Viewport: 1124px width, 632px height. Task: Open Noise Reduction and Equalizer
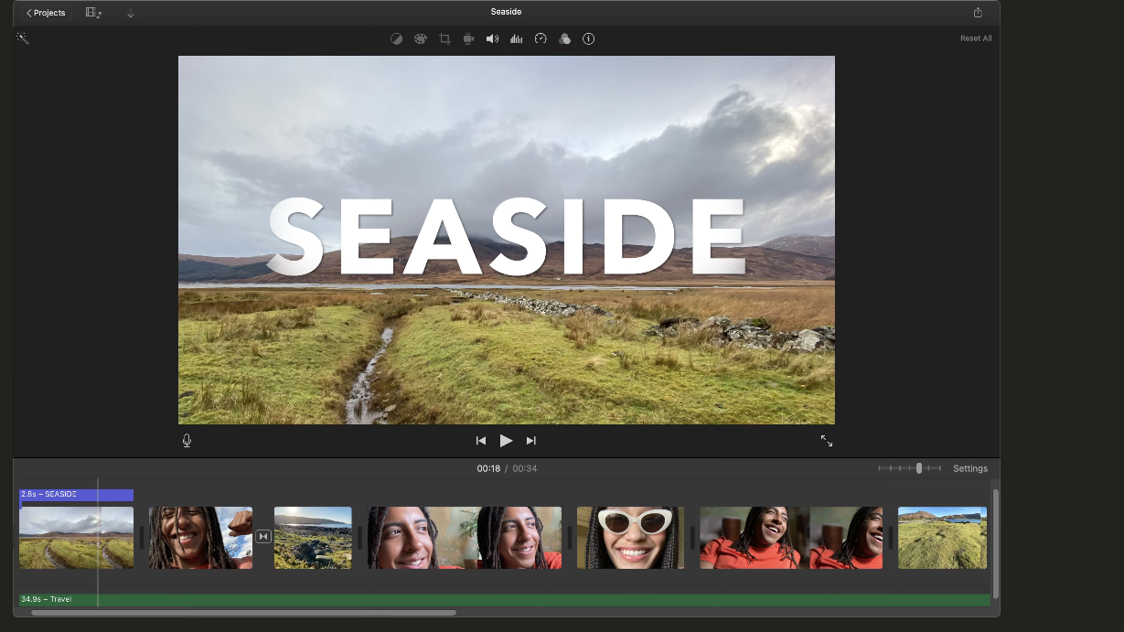click(x=517, y=39)
